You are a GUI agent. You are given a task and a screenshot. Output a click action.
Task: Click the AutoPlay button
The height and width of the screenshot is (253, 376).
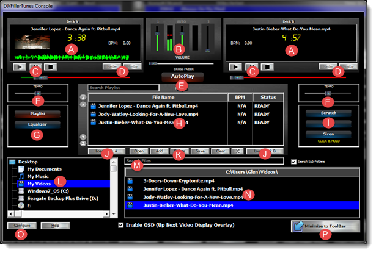182,77
